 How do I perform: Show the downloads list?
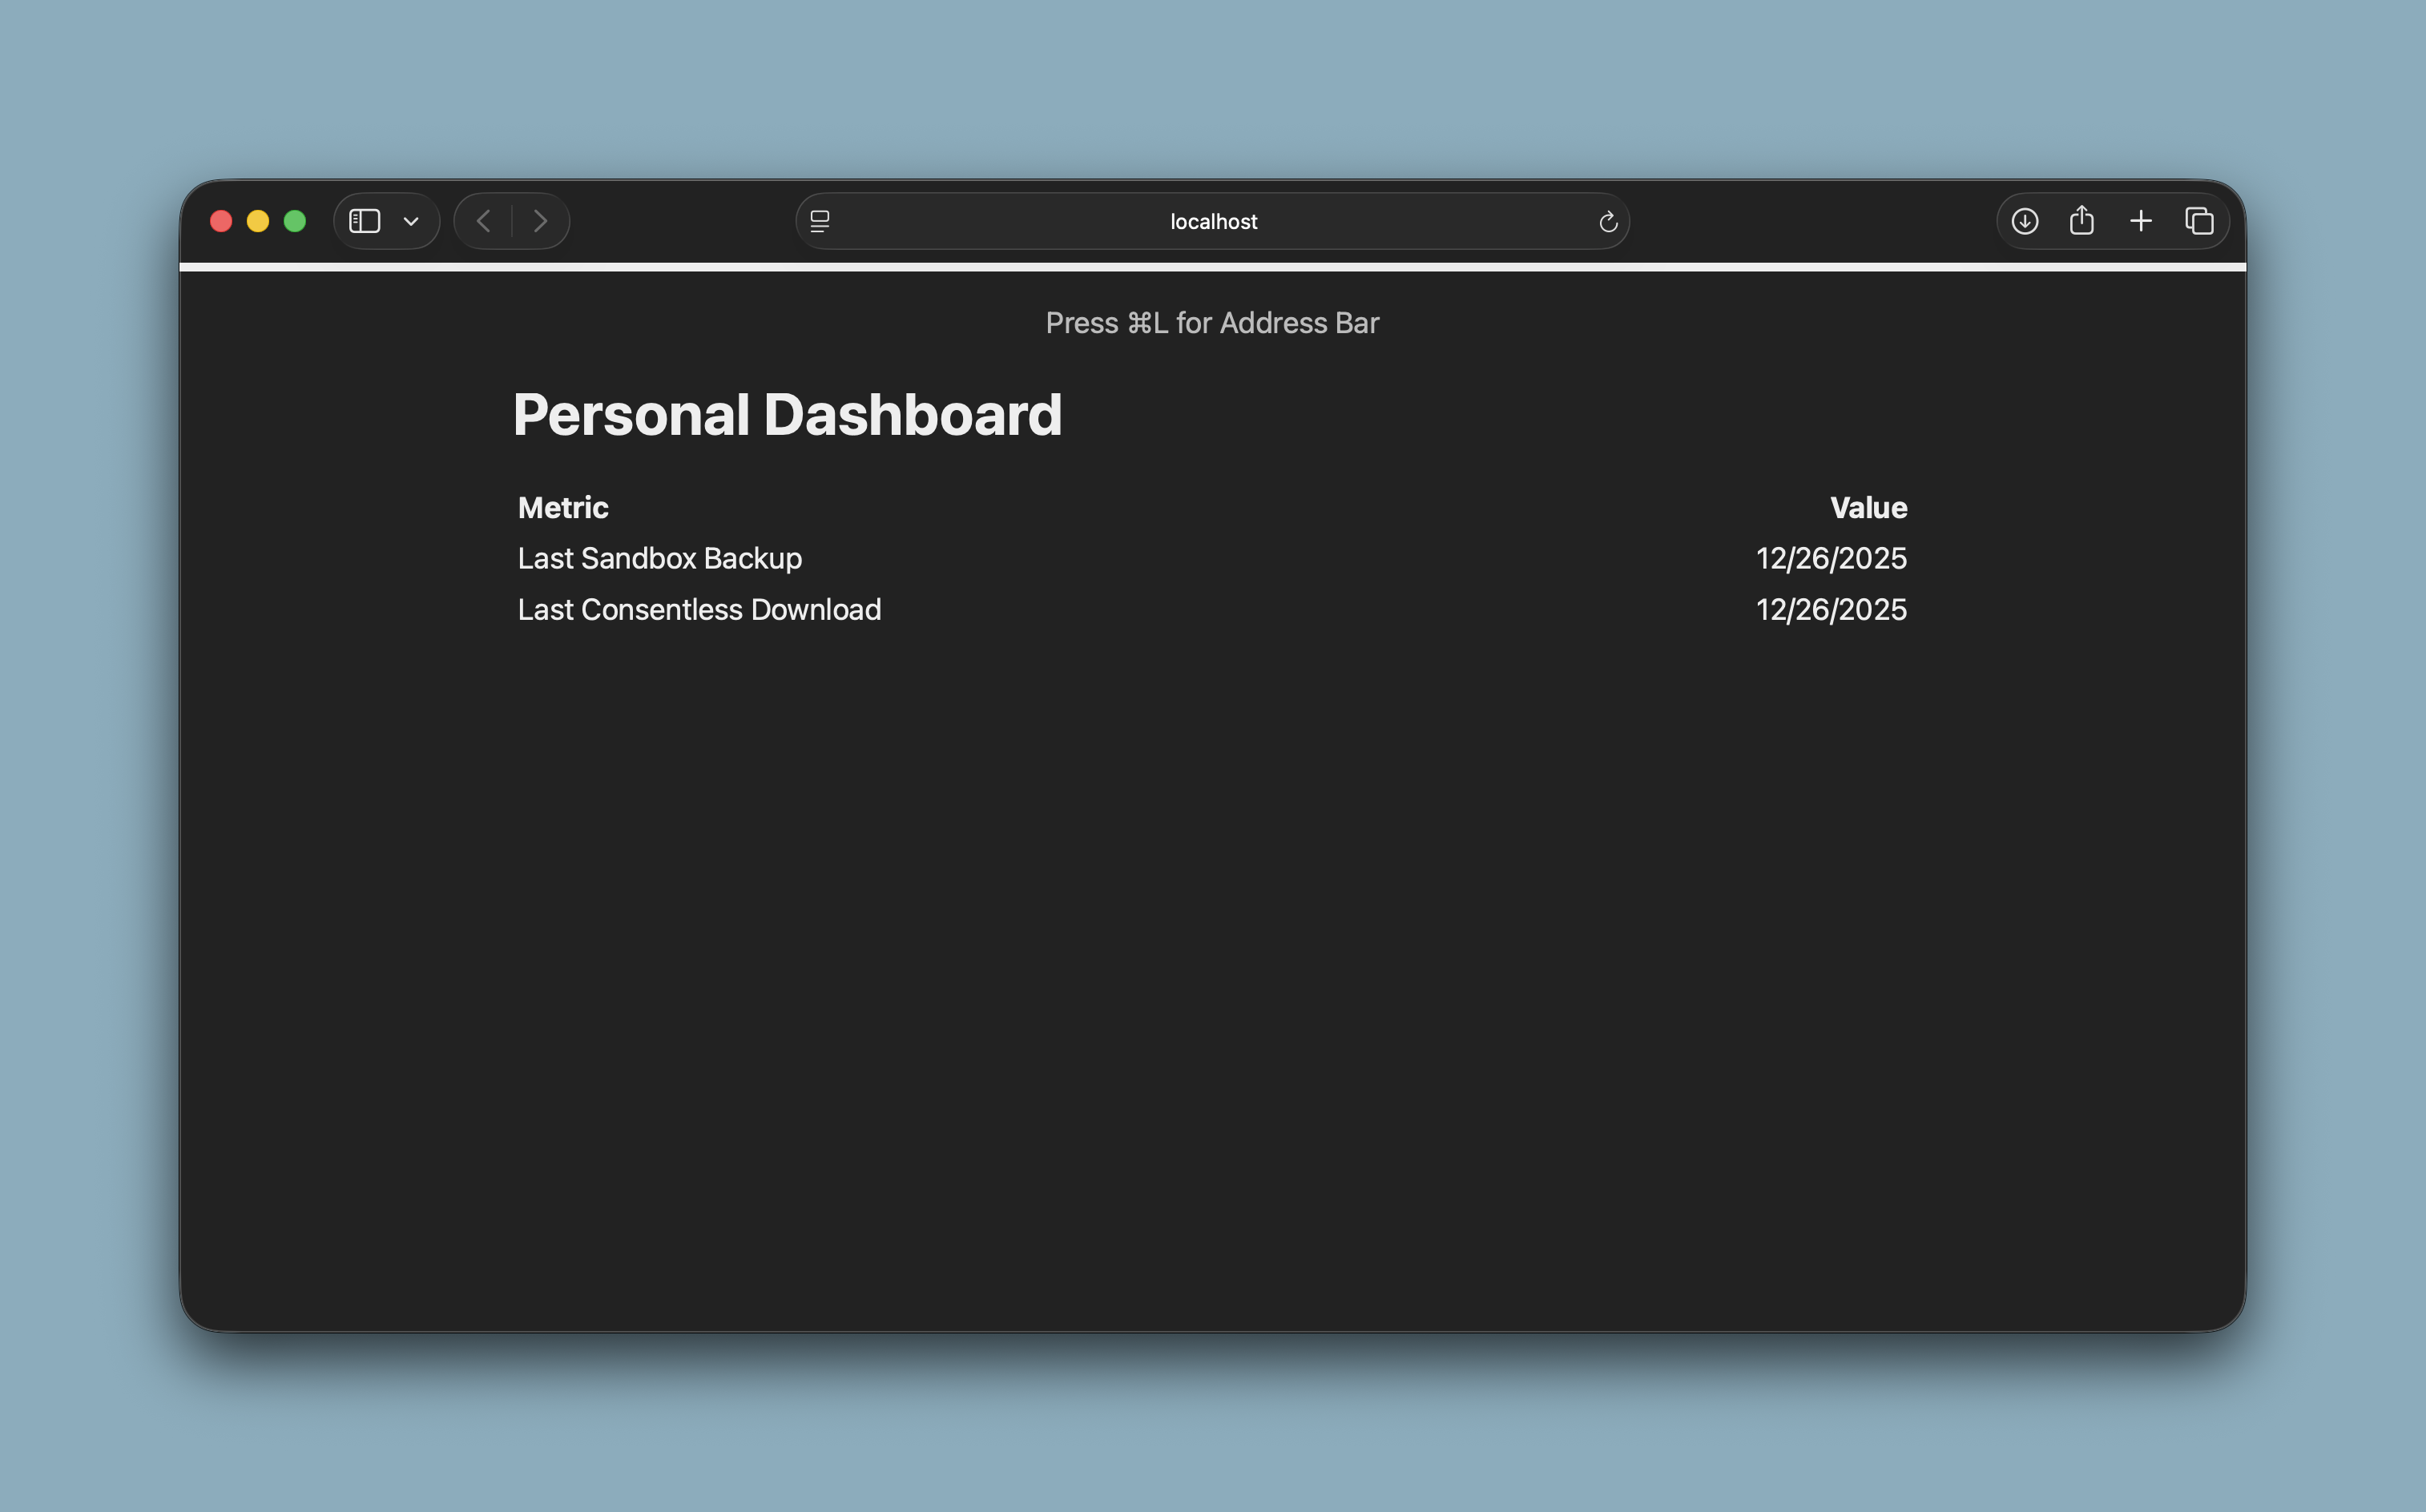(2025, 221)
